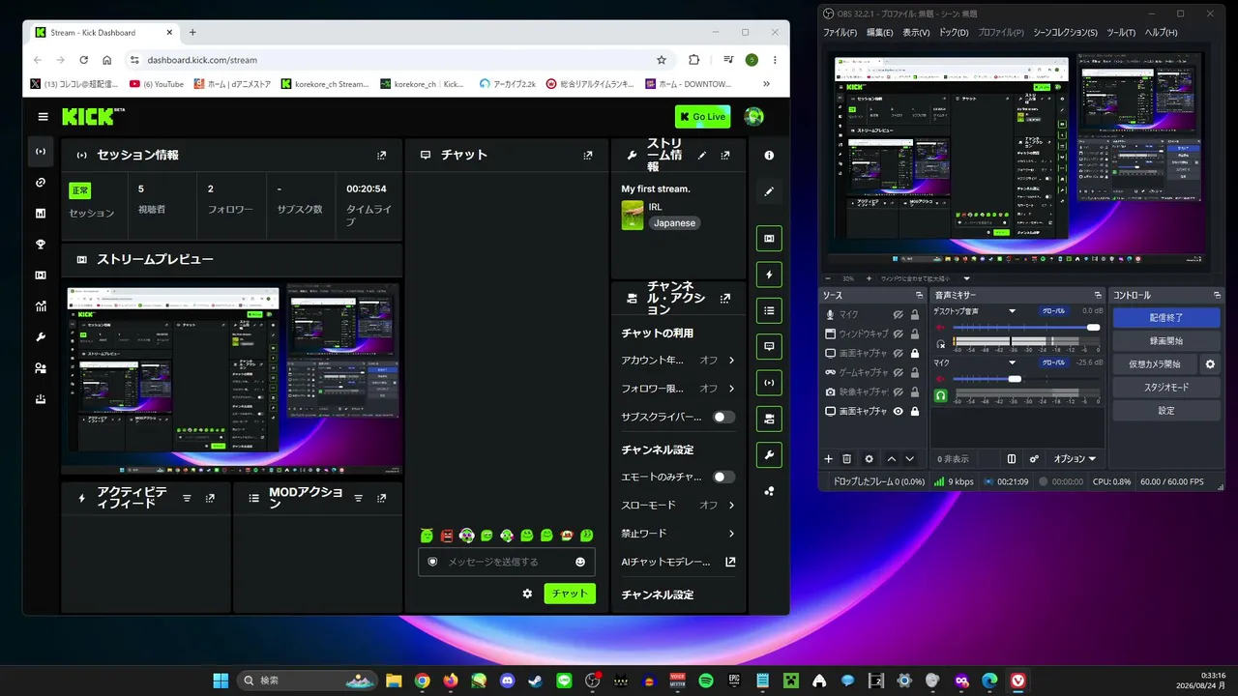
Task: Open the OBS ツール(T) menu
Action: pyautogui.click(x=1121, y=33)
